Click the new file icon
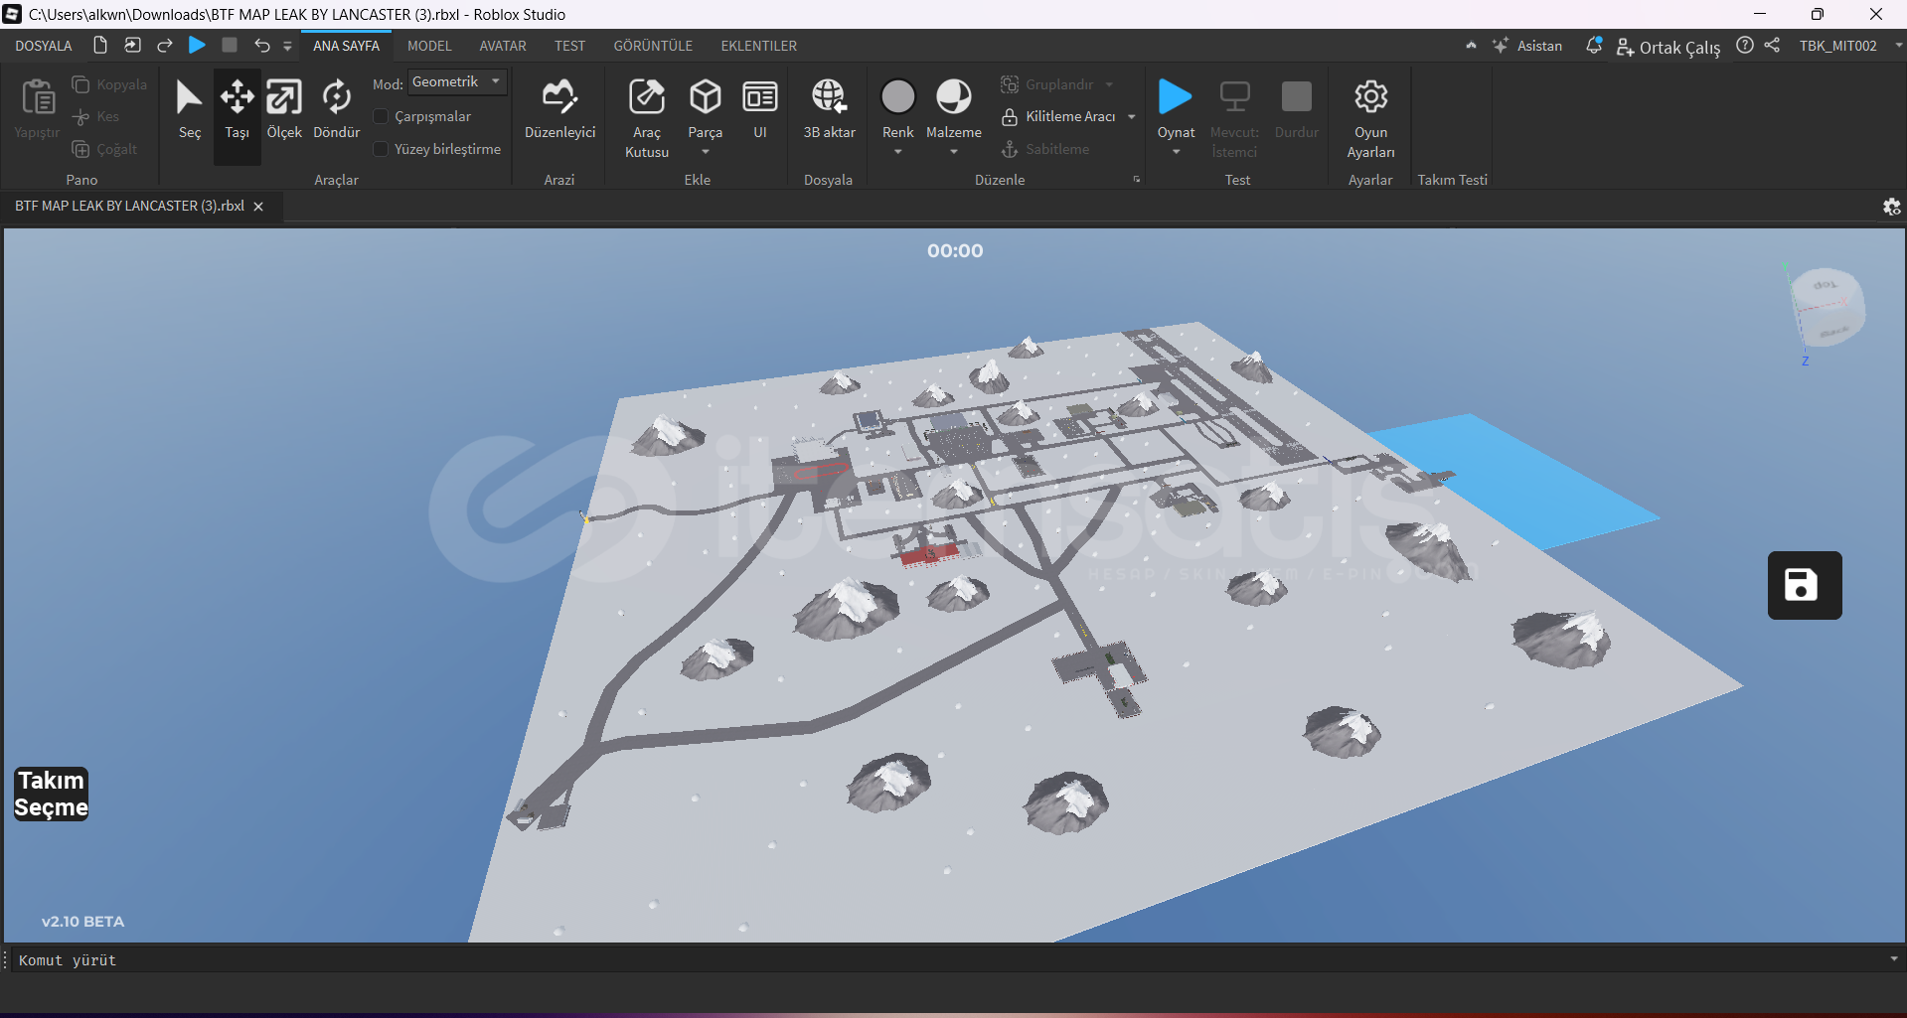1907x1018 pixels. click(100, 45)
